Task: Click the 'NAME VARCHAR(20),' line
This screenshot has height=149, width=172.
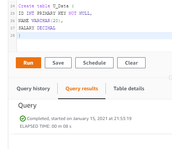Action: (40, 21)
